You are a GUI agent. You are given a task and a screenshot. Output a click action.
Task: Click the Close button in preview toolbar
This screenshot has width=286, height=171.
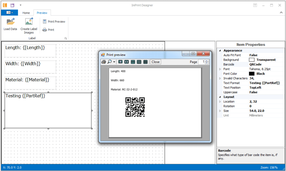tap(155, 62)
